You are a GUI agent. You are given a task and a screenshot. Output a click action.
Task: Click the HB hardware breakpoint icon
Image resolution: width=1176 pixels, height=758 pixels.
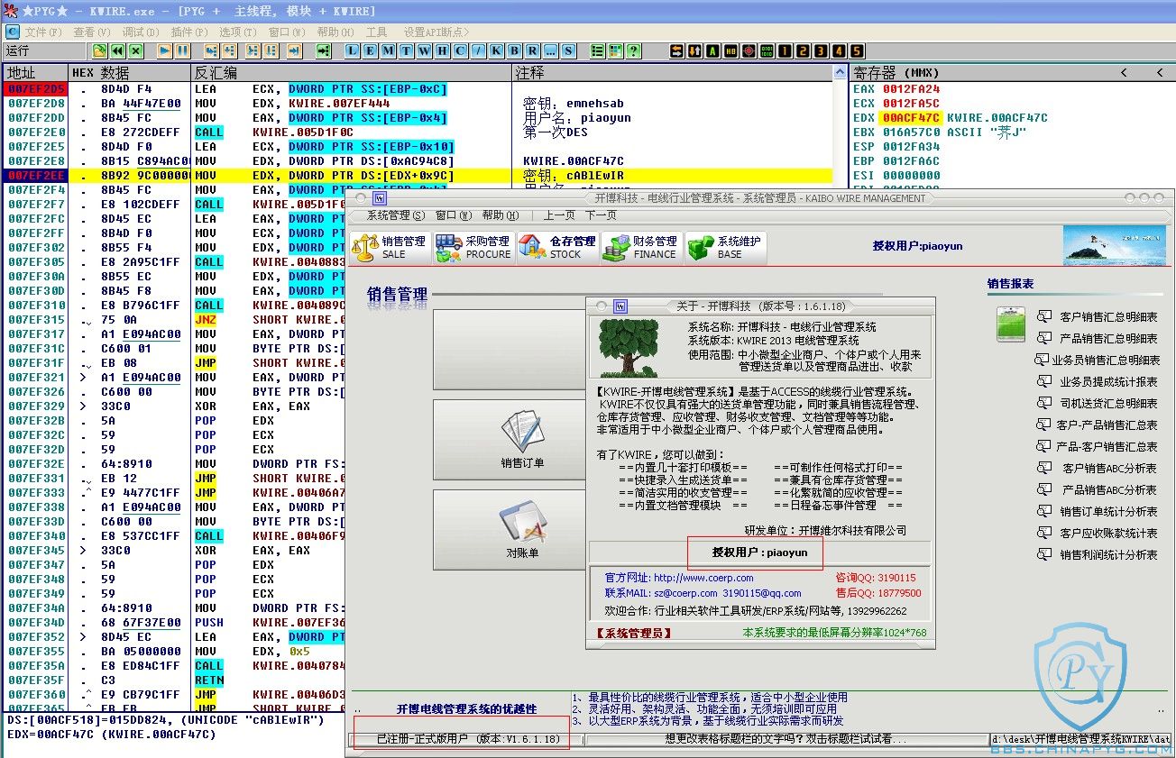coord(730,50)
